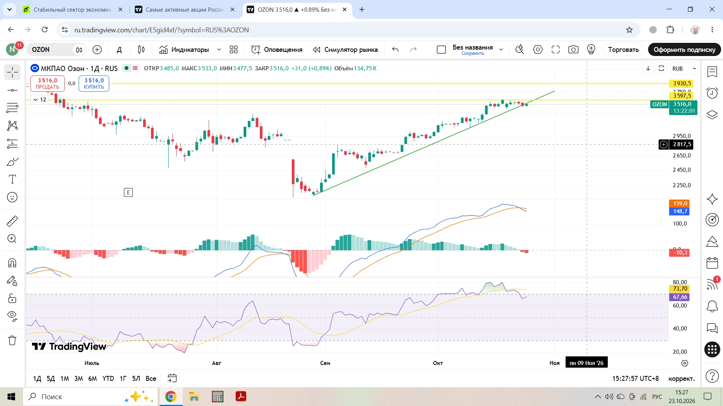Select the crosshair cursor tool

[x=12, y=72]
